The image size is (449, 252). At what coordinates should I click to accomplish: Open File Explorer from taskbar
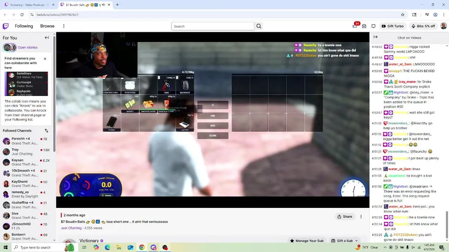(x=119, y=247)
